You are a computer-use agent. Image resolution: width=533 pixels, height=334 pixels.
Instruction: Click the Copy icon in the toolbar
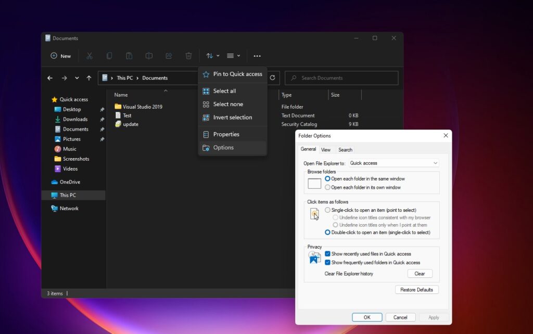[x=109, y=56]
